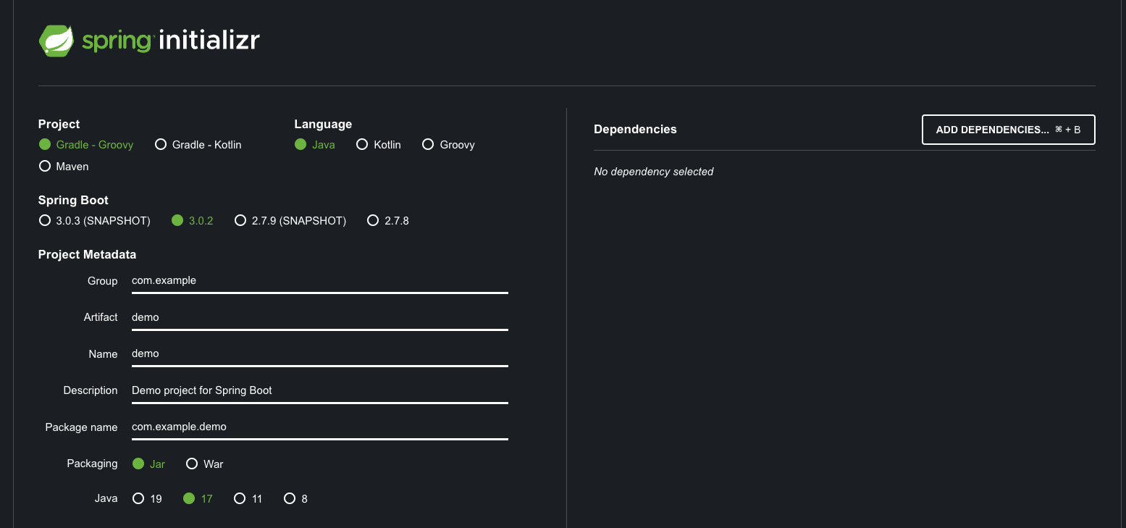Select Spring Boot version 3.0.2
The height and width of the screenshot is (528, 1126).
[193, 221]
